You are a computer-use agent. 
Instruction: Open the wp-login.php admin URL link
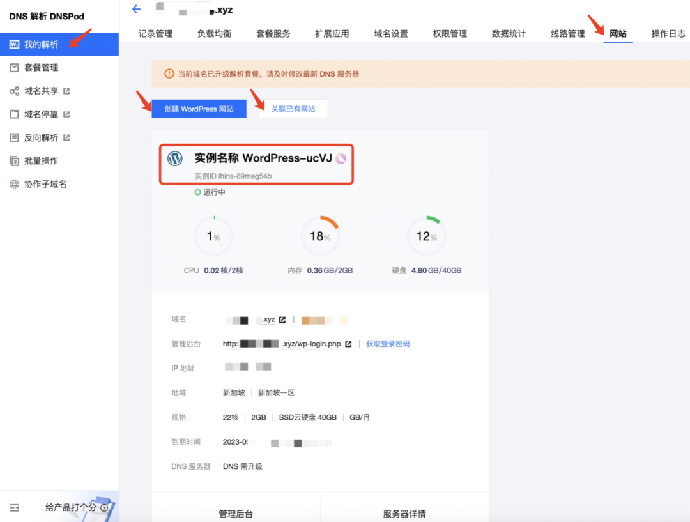[x=282, y=344]
